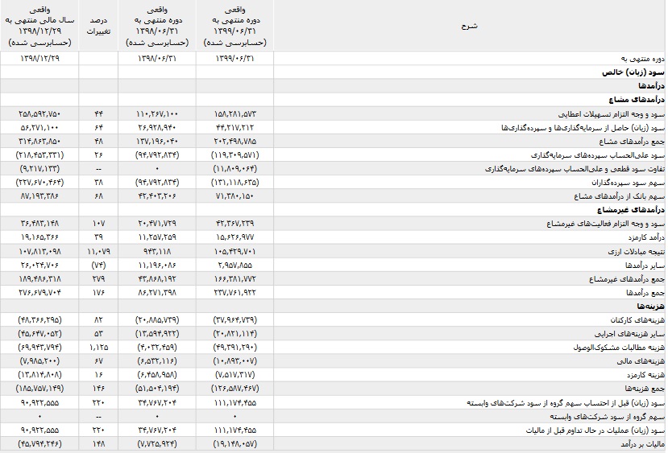Select label 'سهم بانک از درآمدهای مشاع'

pos(619,196)
